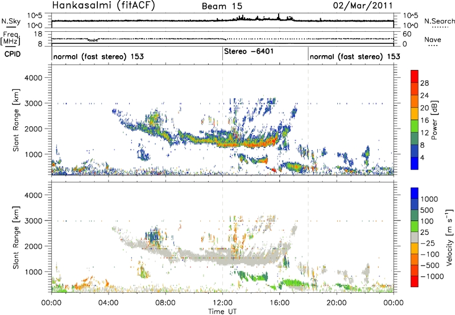The height and width of the screenshot is (315, 455).
Task: Click the 'Power [dB]' colorbar title
Action: (x=434, y=121)
